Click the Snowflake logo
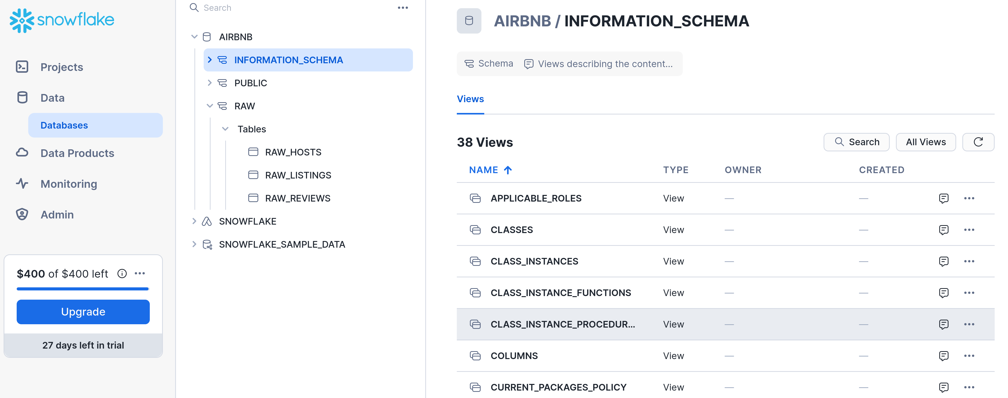Viewport: 1008px width, 398px height. pos(62,20)
